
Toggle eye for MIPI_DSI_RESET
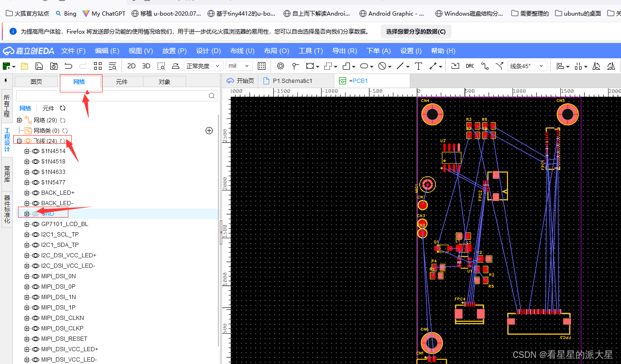pyautogui.click(x=36, y=339)
